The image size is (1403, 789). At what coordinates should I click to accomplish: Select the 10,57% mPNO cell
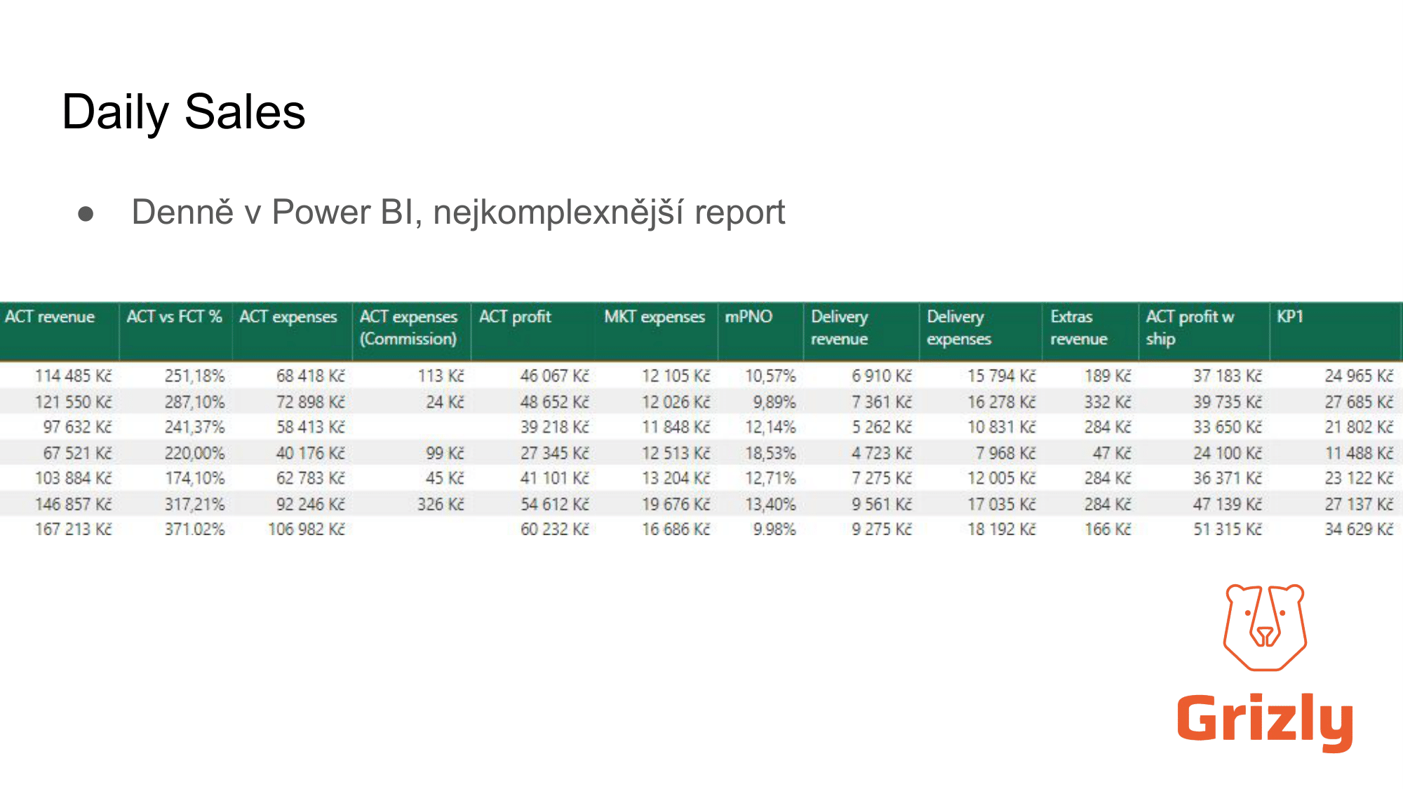pos(771,376)
